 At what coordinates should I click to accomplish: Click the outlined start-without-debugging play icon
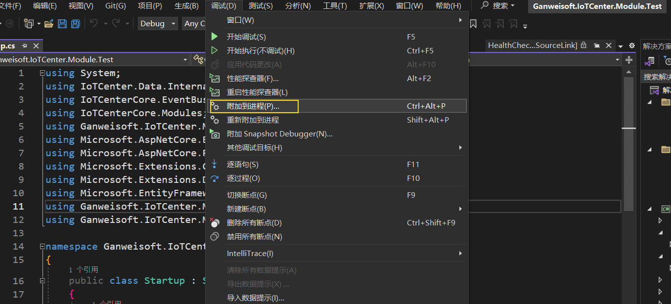coord(215,51)
